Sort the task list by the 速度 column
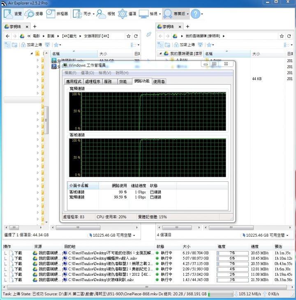 tap(261, 247)
